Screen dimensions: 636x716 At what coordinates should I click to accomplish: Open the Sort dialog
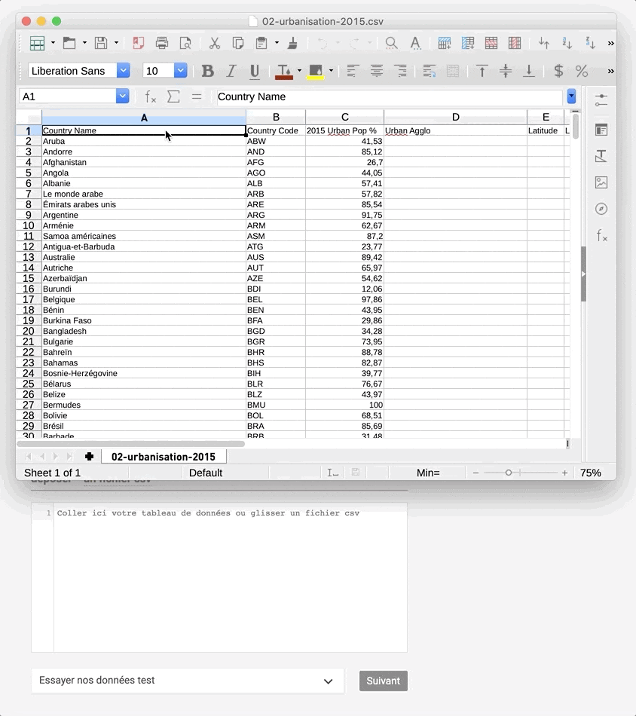pyautogui.click(x=543, y=44)
